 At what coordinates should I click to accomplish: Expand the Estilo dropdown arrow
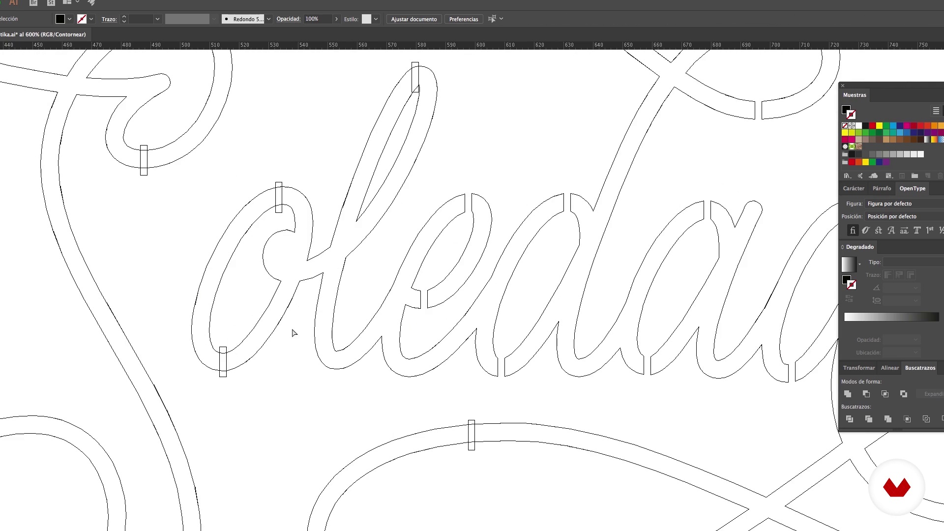pyautogui.click(x=376, y=19)
